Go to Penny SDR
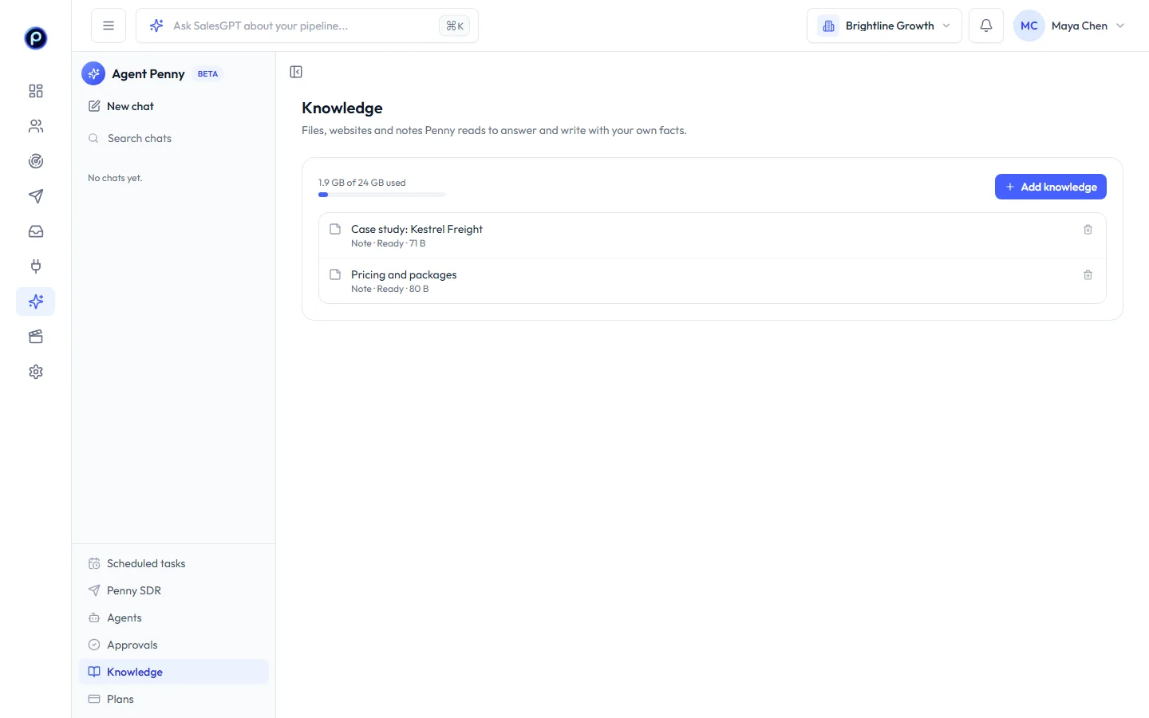1149x718 pixels. coord(174,590)
